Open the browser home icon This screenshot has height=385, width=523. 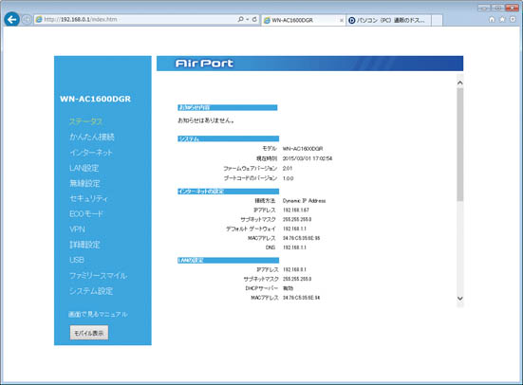coord(492,19)
